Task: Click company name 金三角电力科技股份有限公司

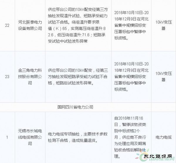Action: point(30,77)
